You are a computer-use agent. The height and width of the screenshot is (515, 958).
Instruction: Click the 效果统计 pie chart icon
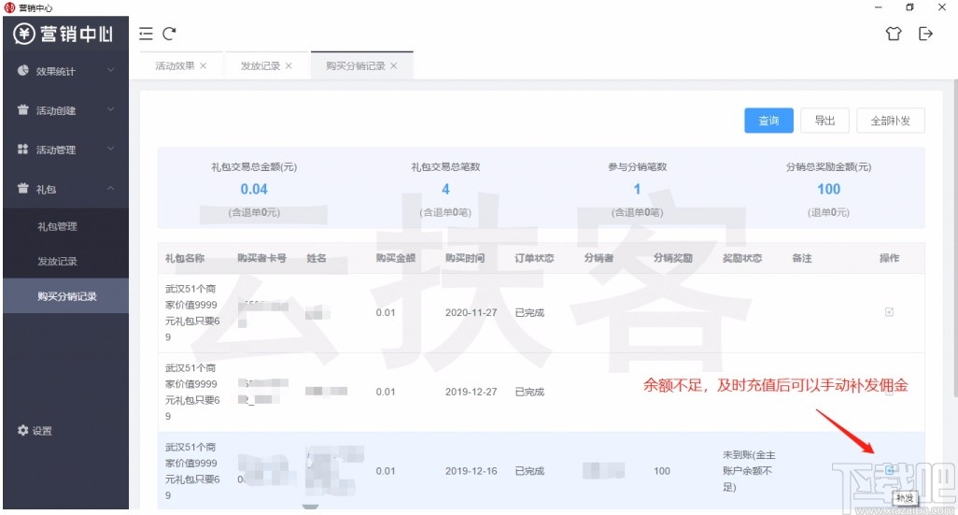point(22,70)
